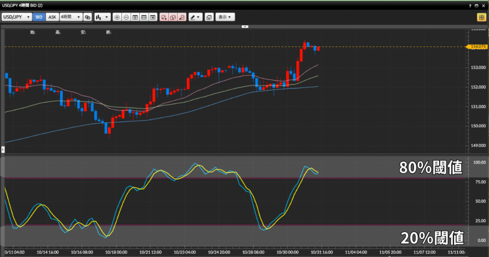489x257 pixels.
Task: Click the link chart icon beside timeframe
Action: pos(87,17)
